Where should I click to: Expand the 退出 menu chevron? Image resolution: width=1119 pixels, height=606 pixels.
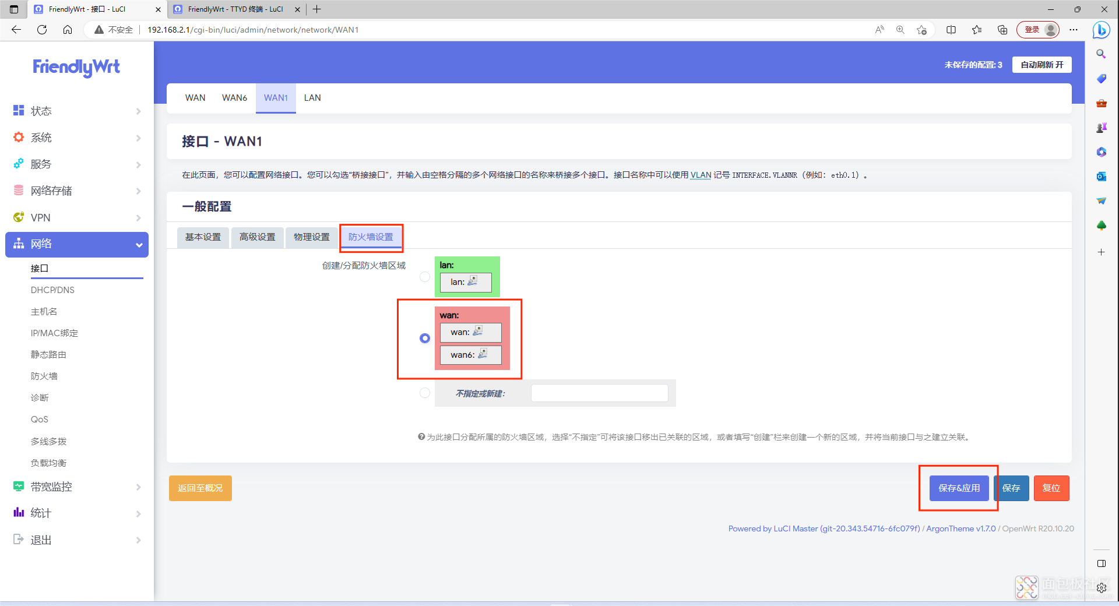(x=138, y=540)
